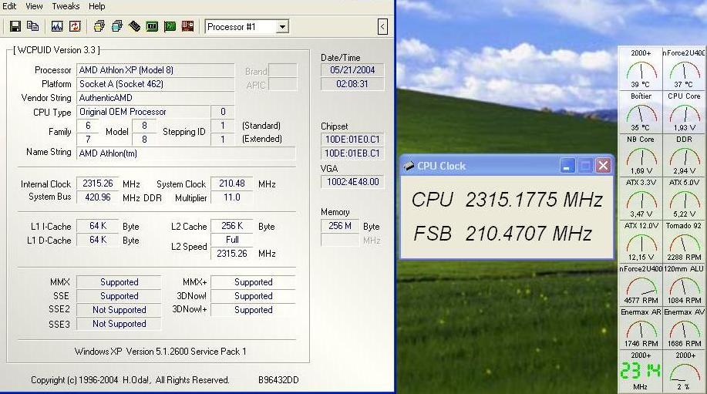Click the date field 05/21/2004
Screen dimensions: 707x394
[352, 70]
